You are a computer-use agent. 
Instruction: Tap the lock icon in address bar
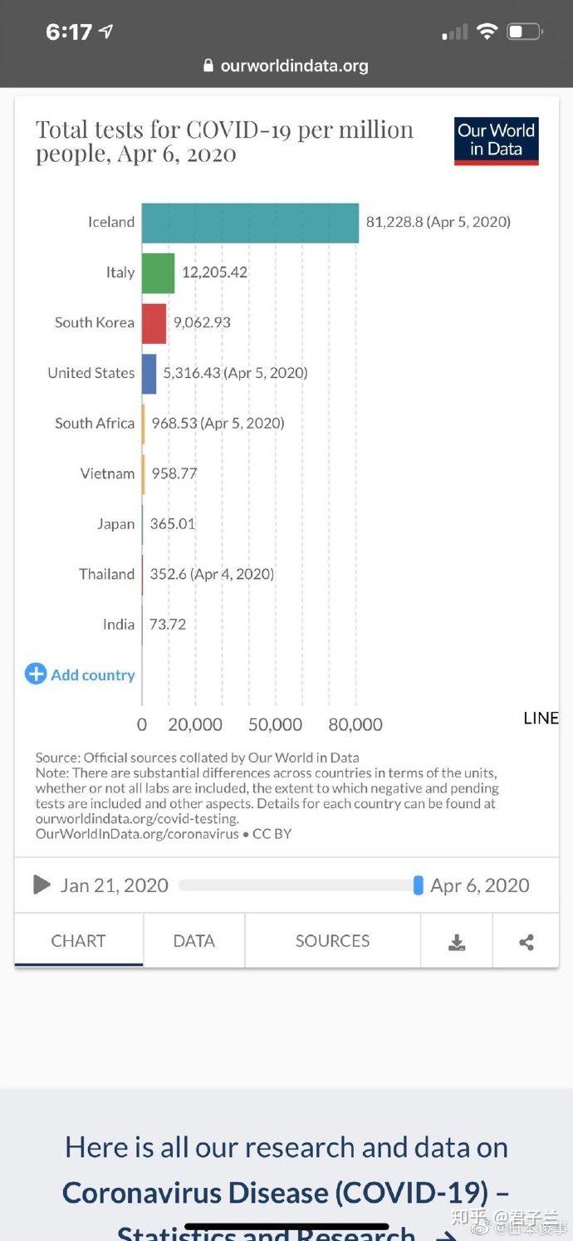click(x=208, y=66)
